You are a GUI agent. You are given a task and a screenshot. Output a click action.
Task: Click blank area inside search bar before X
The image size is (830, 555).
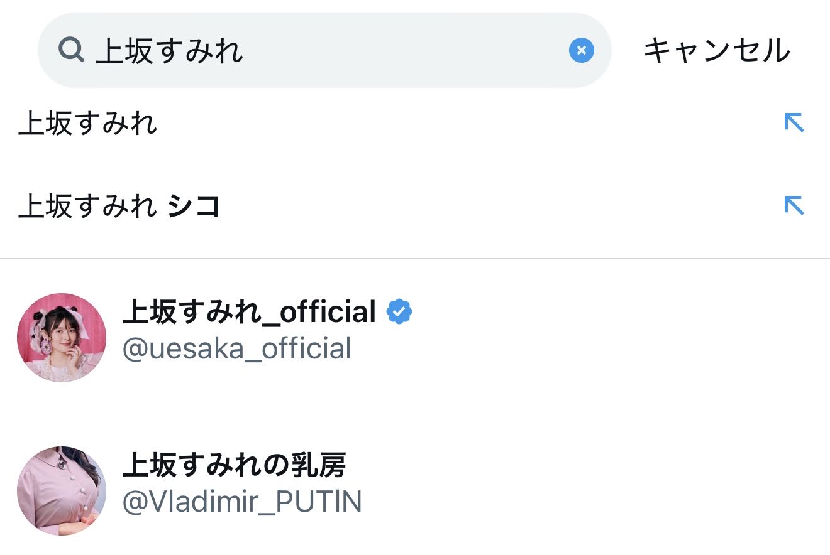pyautogui.click(x=409, y=50)
